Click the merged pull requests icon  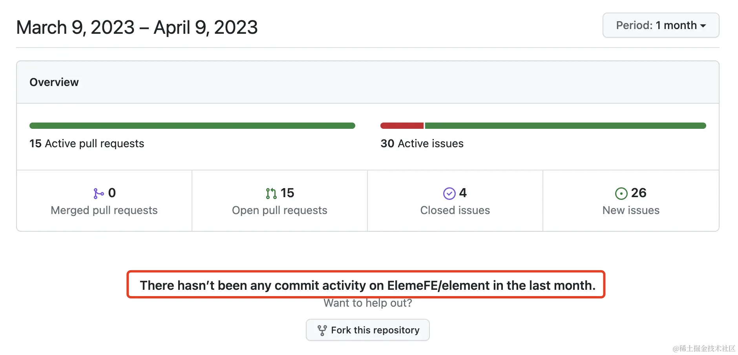pyautogui.click(x=99, y=193)
